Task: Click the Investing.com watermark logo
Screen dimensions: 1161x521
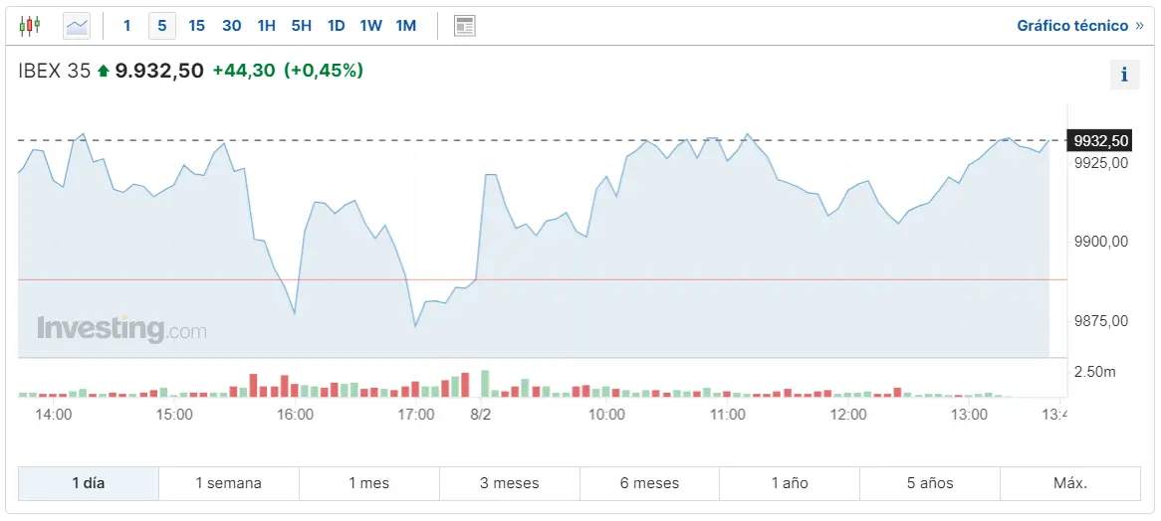Action: 121,329
